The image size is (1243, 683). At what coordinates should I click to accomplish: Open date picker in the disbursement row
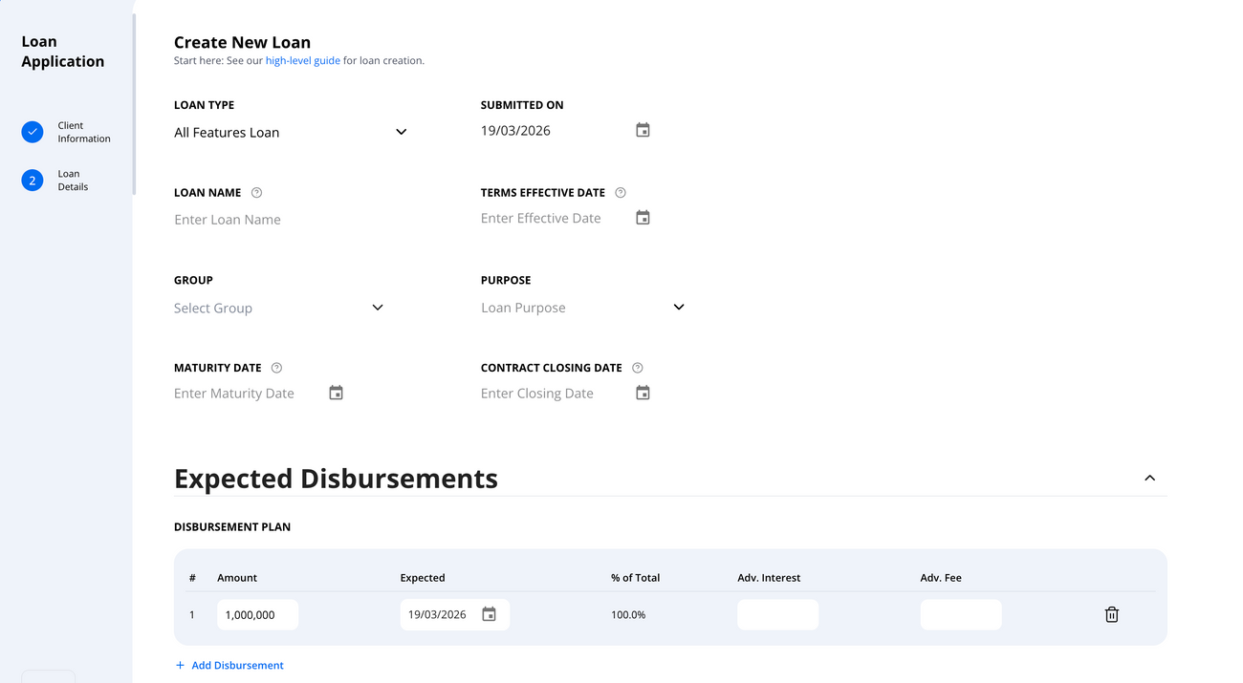tap(491, 614)
